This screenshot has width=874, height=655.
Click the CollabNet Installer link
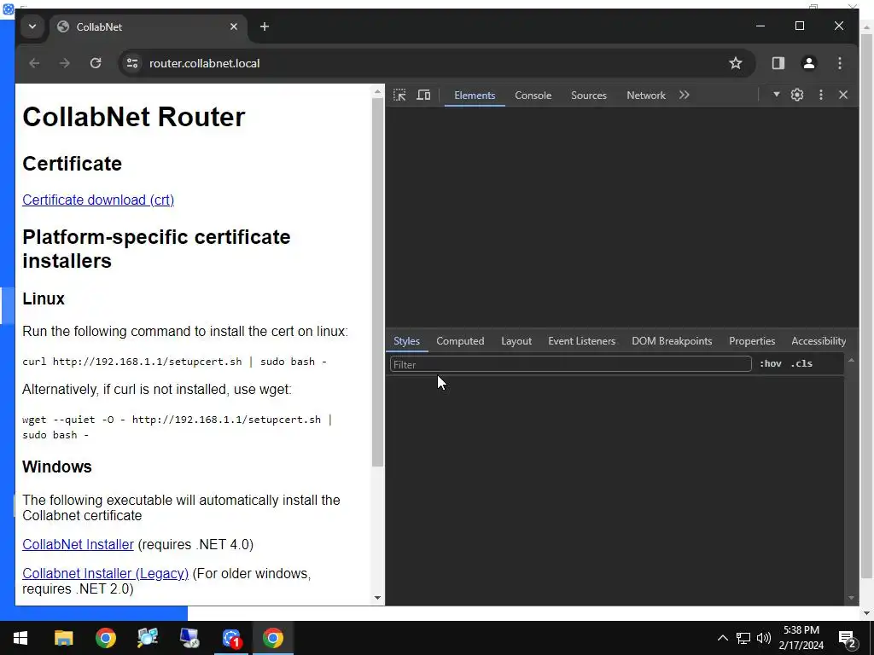click(78, 544)
